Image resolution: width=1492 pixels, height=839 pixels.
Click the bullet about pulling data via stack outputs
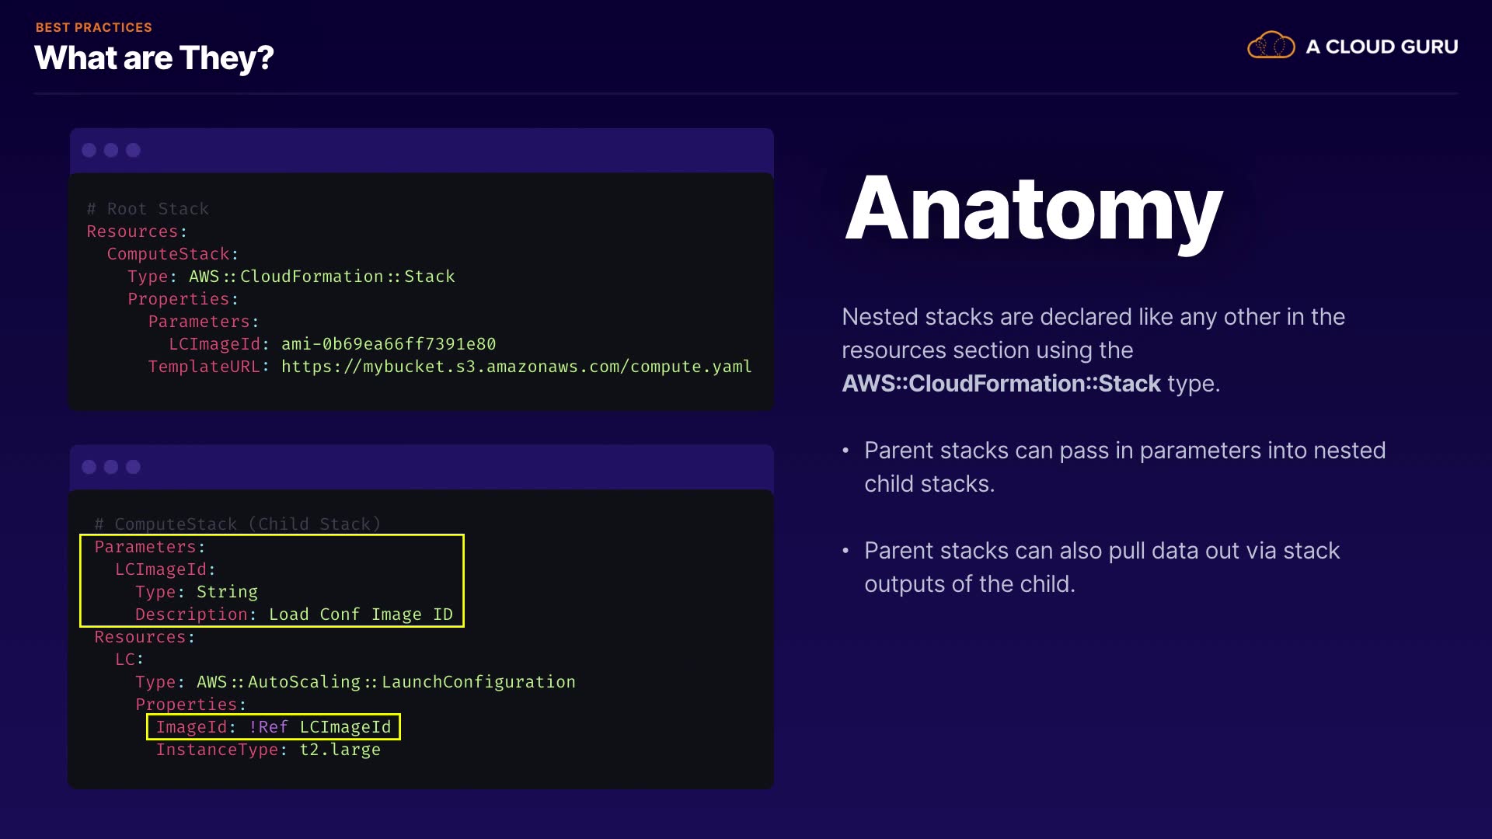pos(1102,567)
